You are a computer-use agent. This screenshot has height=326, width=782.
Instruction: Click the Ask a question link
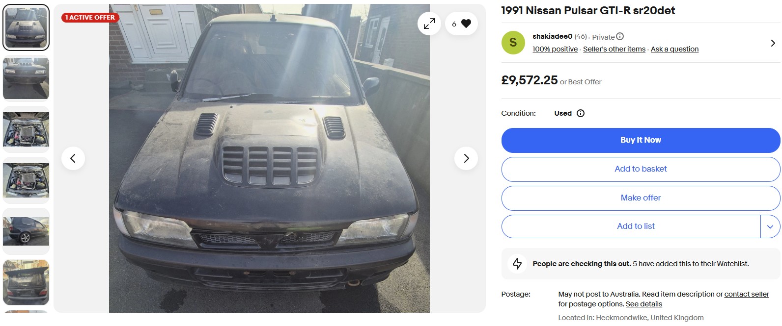[x=674, y=49]
